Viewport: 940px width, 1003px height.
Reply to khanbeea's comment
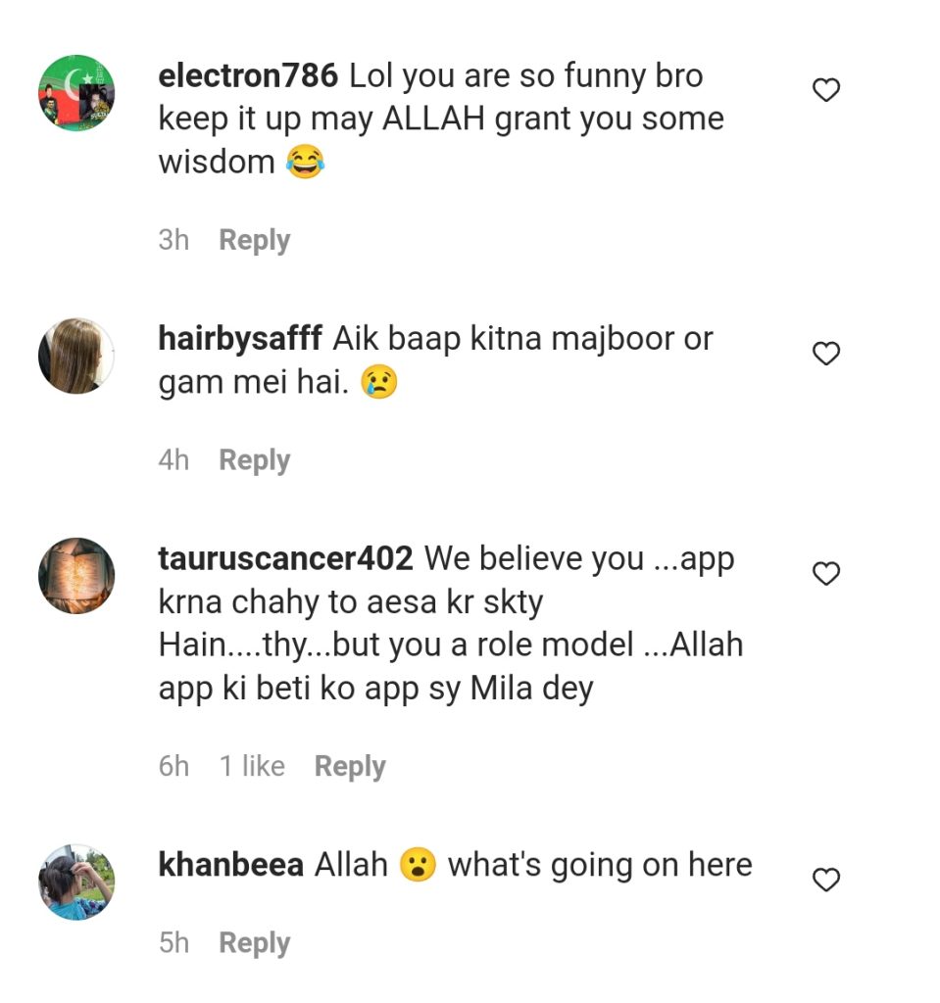click(x=254, y=943)
